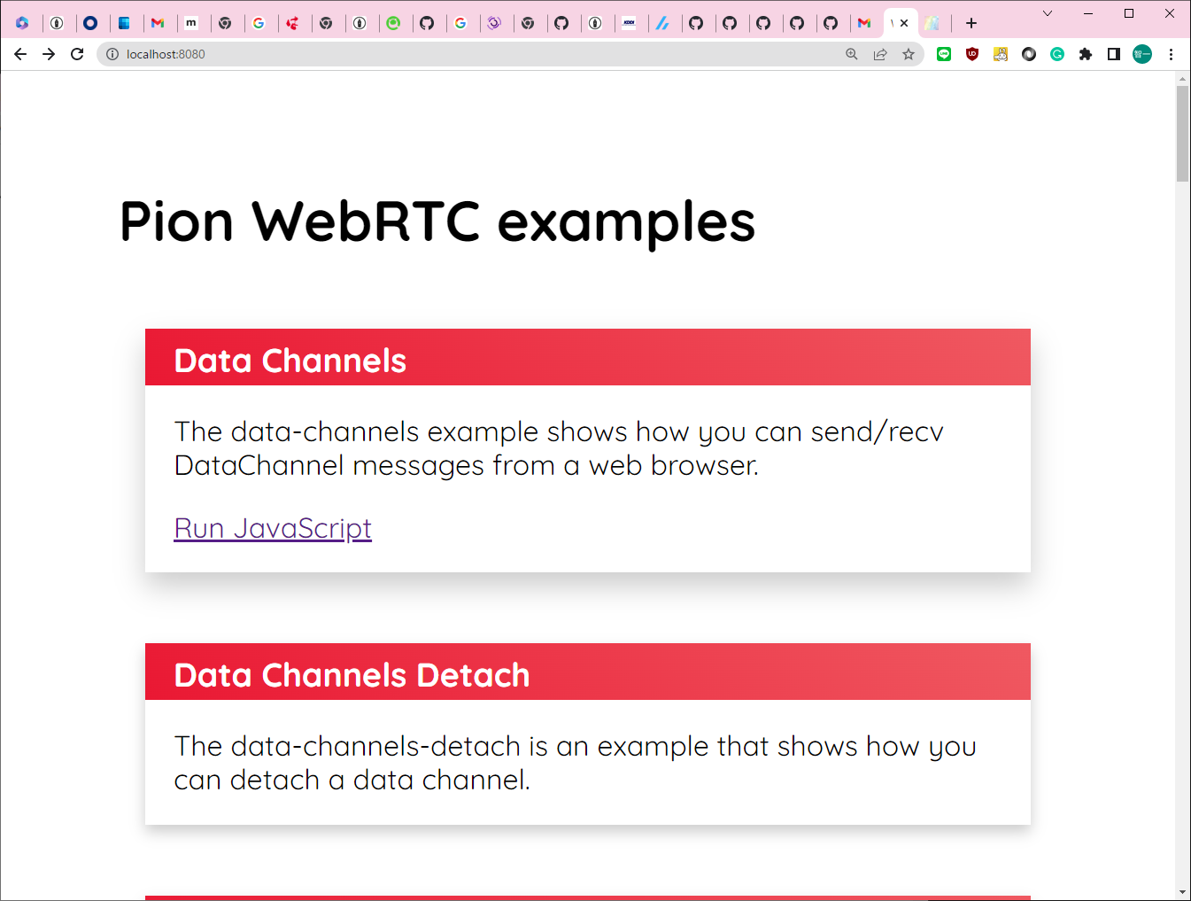Toggle the browser side panel
Screen dimensions: 1191x901
pos(1114,54)
